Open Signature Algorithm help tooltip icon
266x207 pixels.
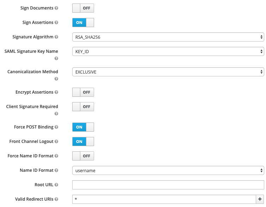(56, 37)
